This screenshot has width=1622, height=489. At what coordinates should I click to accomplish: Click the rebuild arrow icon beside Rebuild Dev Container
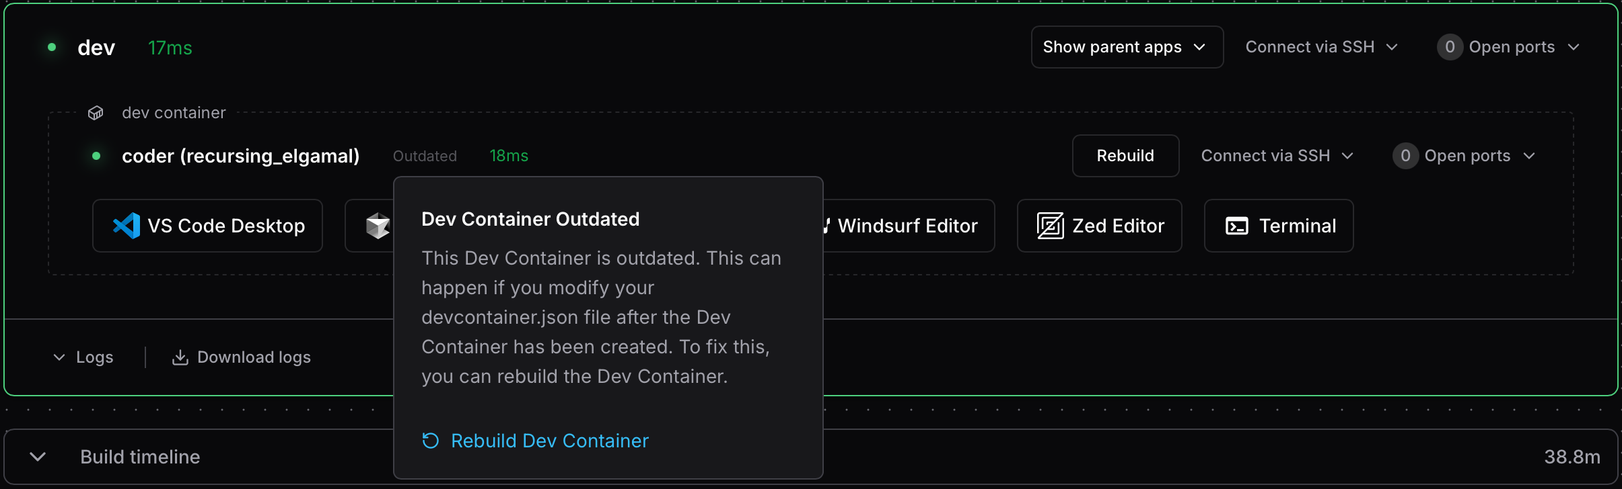pyautogui.click(x=430, y=441)
